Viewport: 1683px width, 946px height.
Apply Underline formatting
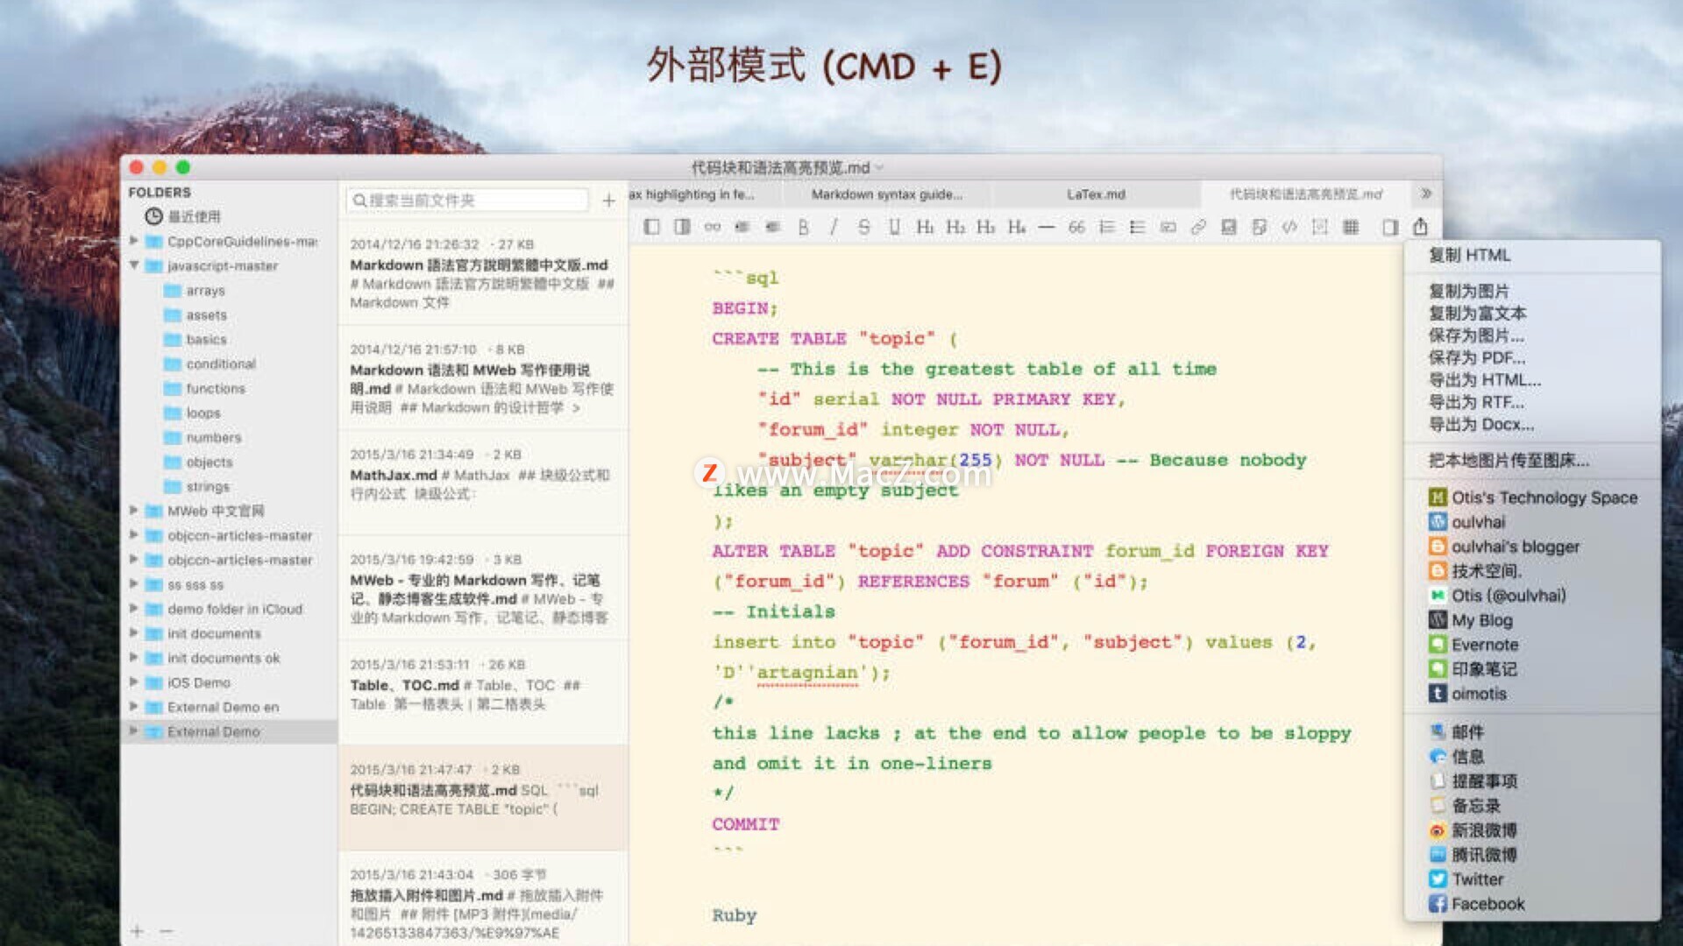click(x=894, y=227)
